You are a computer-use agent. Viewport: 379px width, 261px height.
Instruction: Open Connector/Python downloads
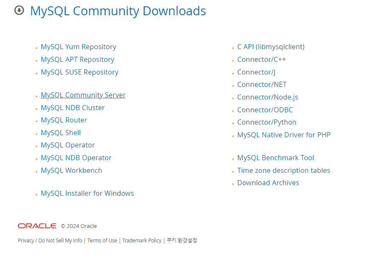267,122
